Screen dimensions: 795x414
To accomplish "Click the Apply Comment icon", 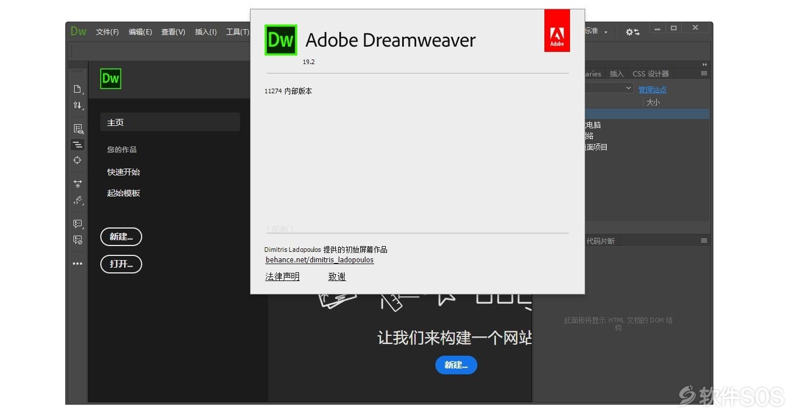I will (x=78, y=224).
